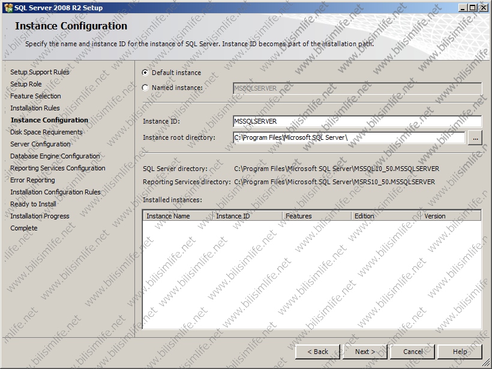The width and height of the screenshot is (492, 369).
Task: Click the Database Engine Configuration step
Action: [x=55, y=156]
